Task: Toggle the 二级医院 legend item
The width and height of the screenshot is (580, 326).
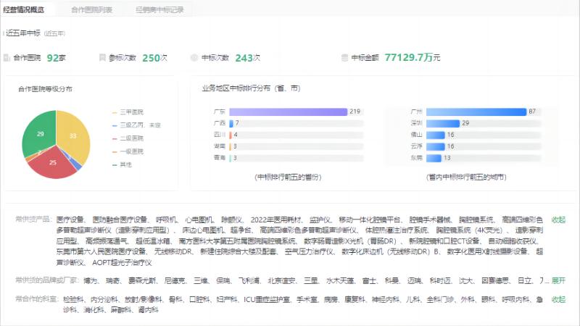Action: point(128,138)
